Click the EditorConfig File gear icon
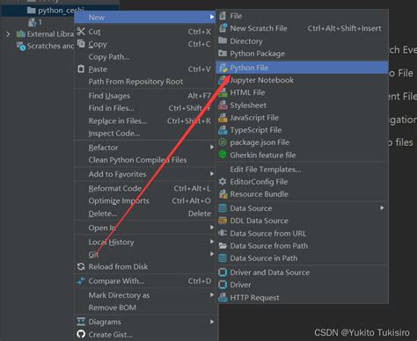This screenshot has height=341, width=417. point(223,182)
